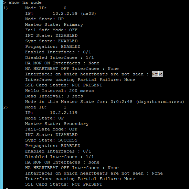Viewport: 189px width, 189px height.
Task: Click first node's HA HEARTBEAT OFF Interfaces line
Action: click(72, 69)
